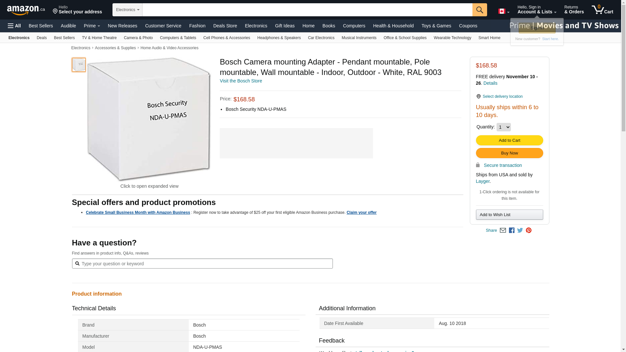Click the magnifying glass search button

(479, 10)
